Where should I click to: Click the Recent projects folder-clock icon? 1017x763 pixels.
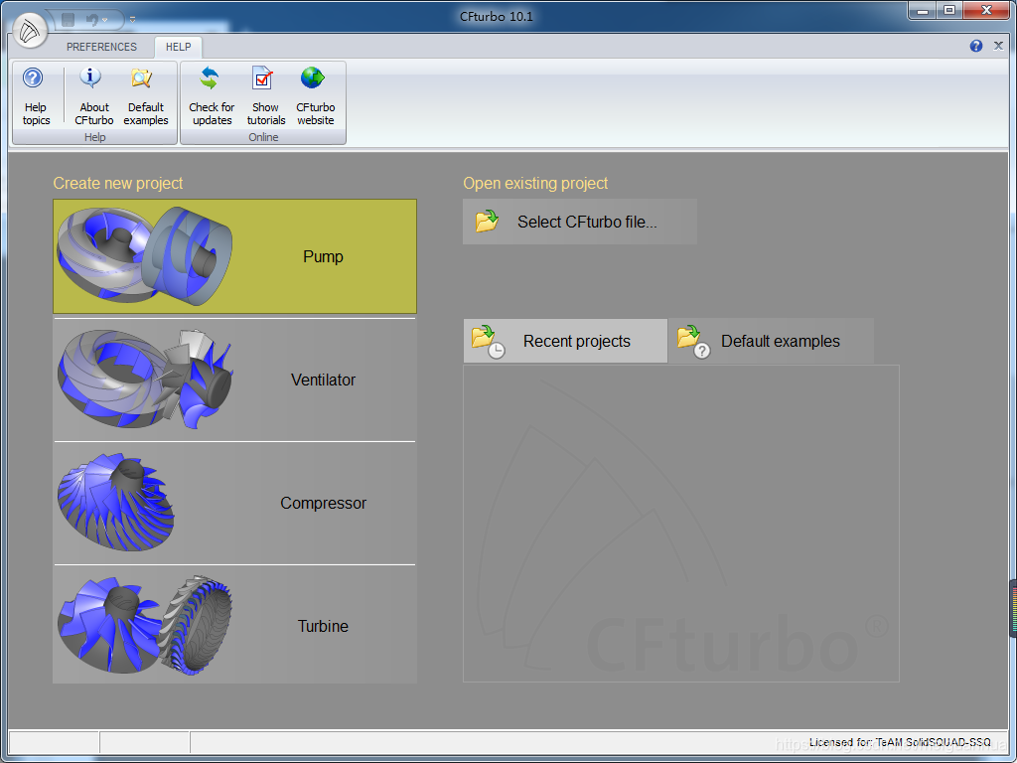[x=488, y=342]
